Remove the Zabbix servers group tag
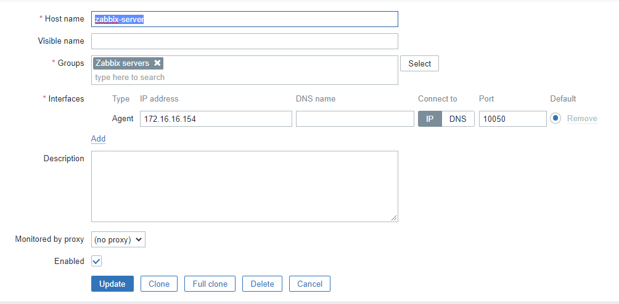 (157, 63)
